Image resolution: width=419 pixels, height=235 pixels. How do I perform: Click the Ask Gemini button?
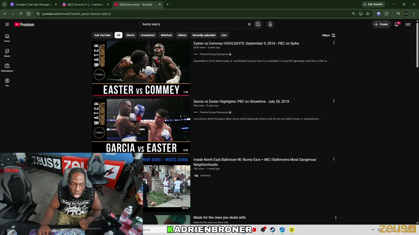coord(373,5)
